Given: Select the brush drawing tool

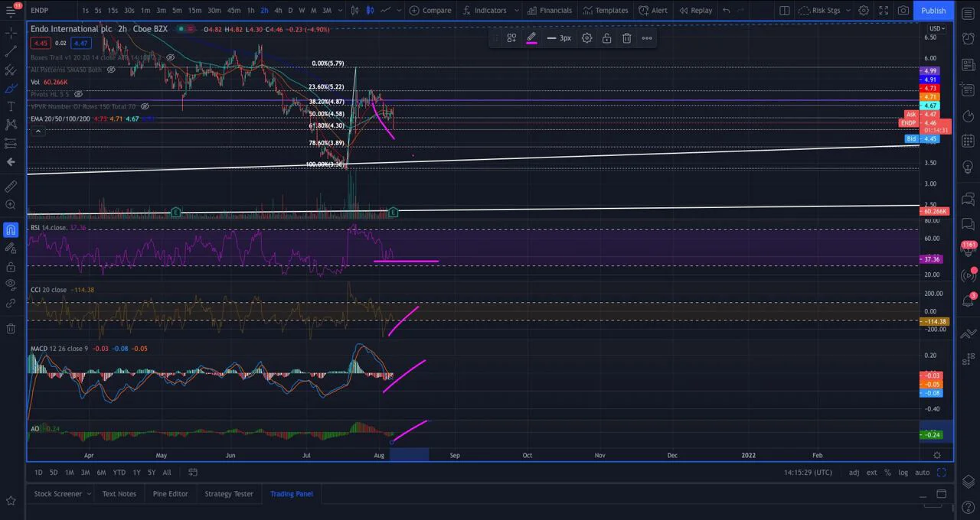Looking at the screenshot, I should (11, 88).
